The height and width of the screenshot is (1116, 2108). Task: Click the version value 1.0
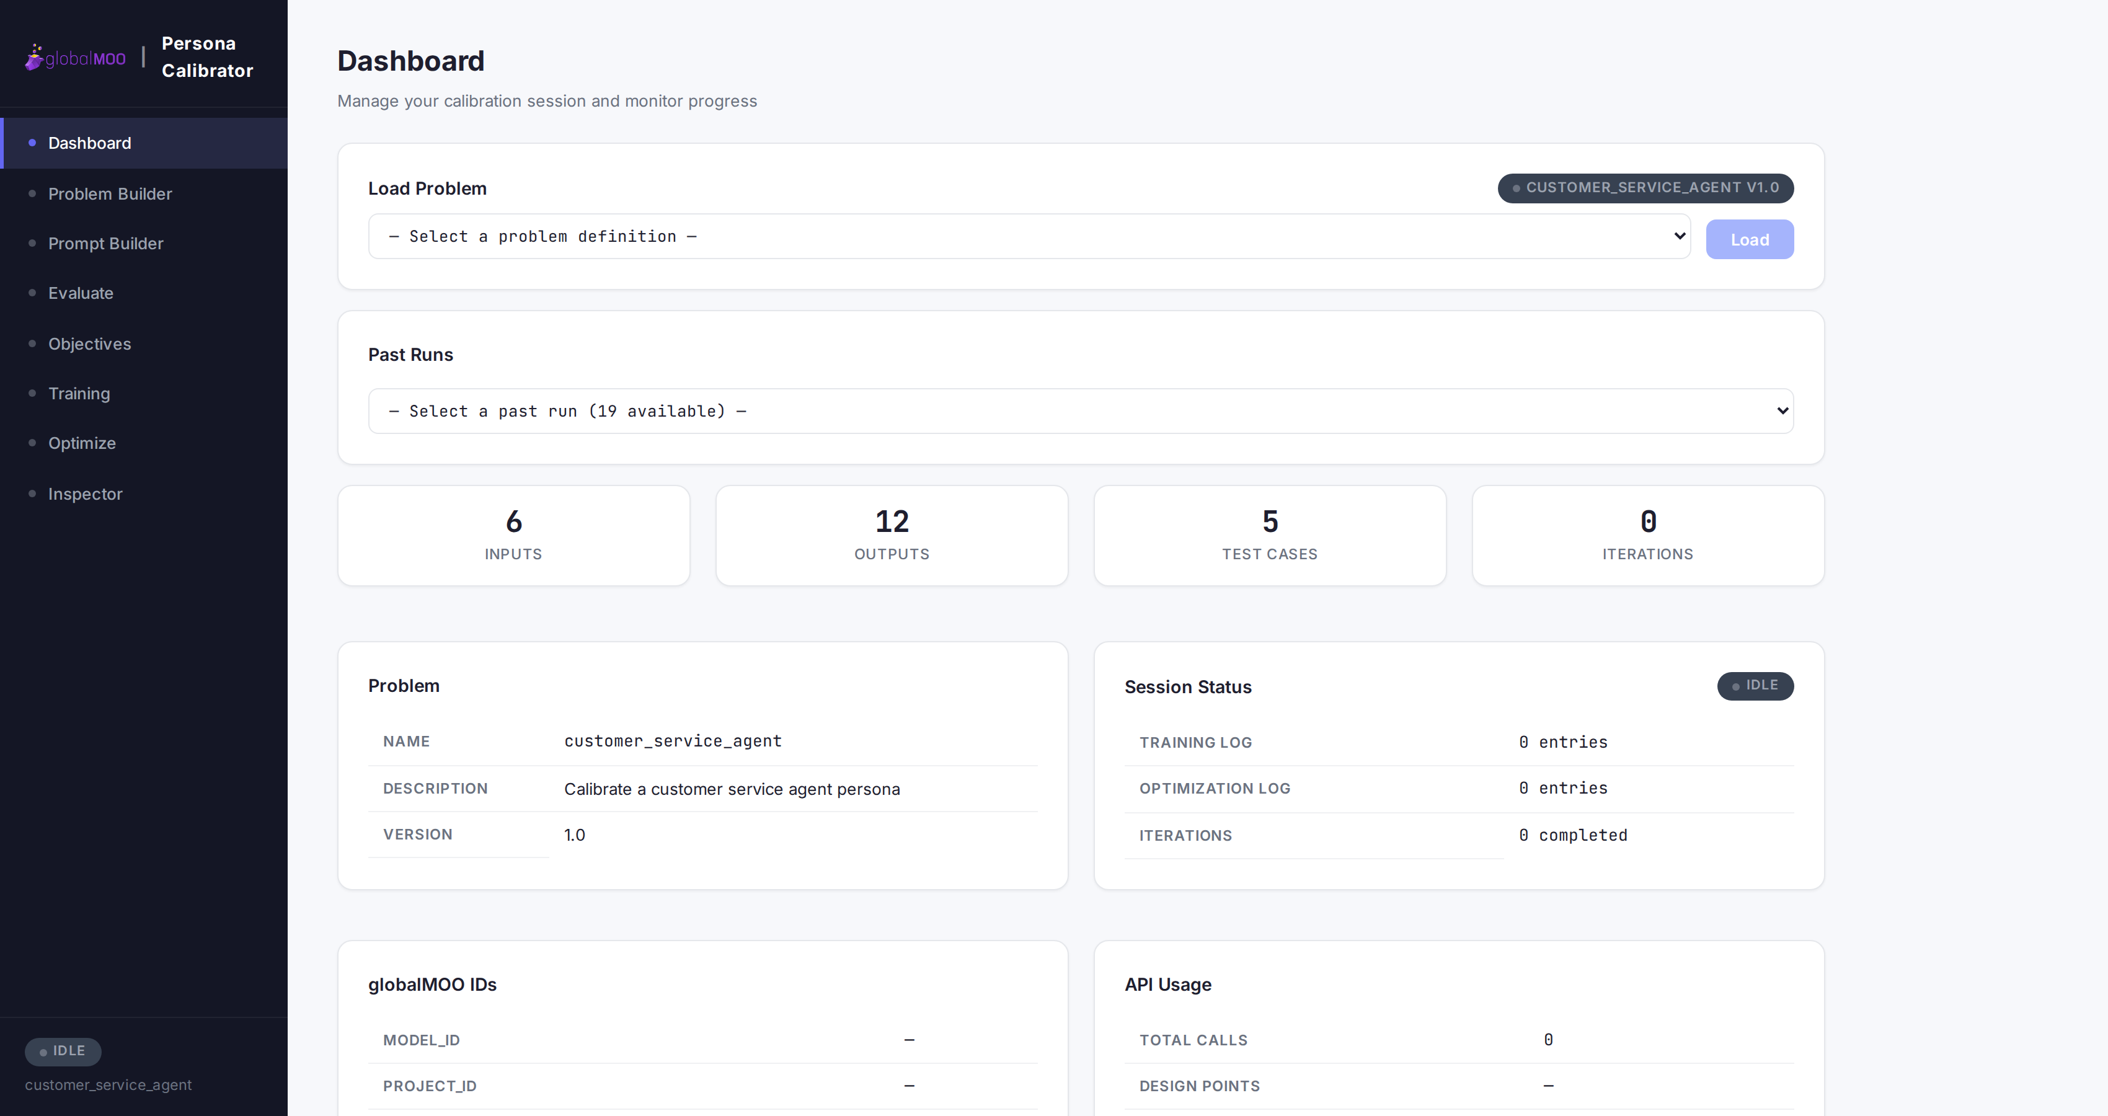(575, 835)
